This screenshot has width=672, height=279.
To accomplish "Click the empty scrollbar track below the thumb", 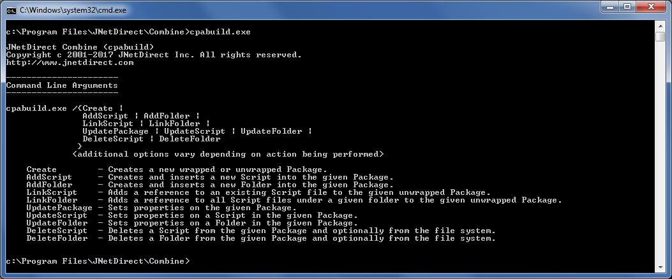I will (661, 153).
